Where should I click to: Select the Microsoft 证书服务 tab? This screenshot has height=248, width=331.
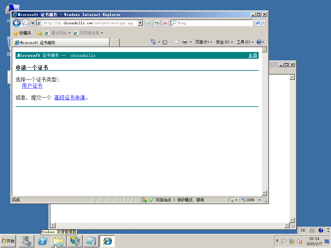click(61, 43)
